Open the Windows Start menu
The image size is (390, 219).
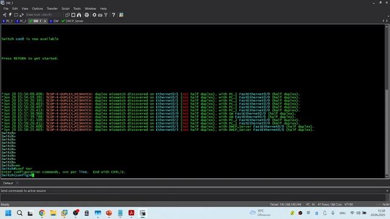click(8, 213)
